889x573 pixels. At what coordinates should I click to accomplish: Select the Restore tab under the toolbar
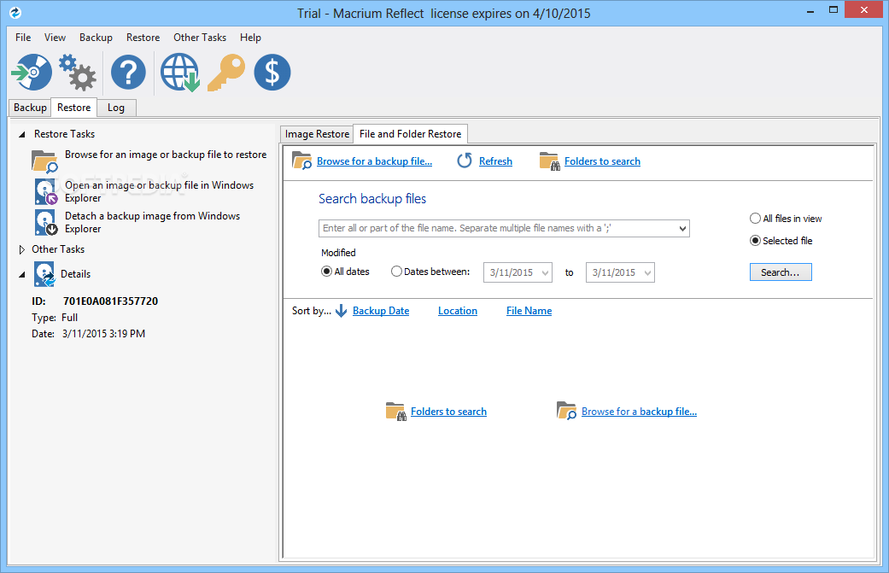coord(73,107)
